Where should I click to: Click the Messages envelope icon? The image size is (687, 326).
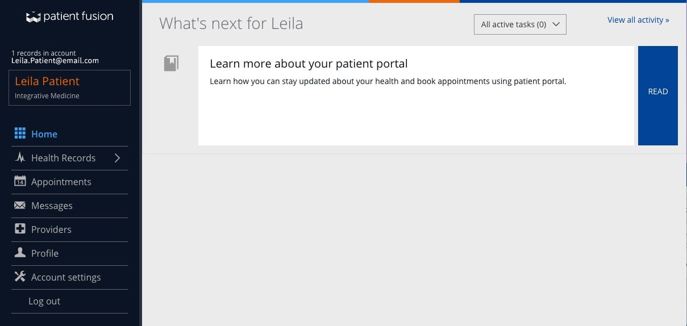tap(20, 206)
